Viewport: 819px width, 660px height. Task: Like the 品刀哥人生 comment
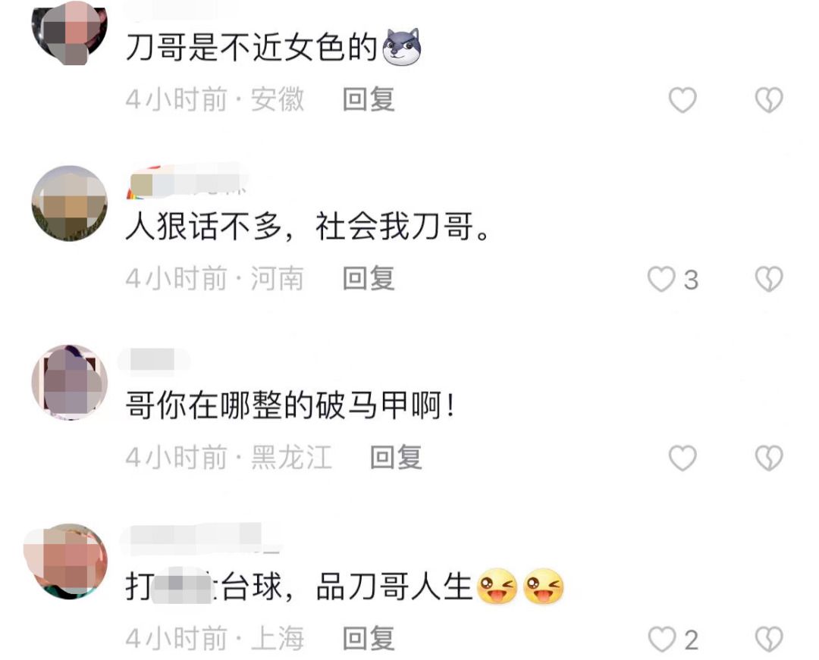coord(661,639)
